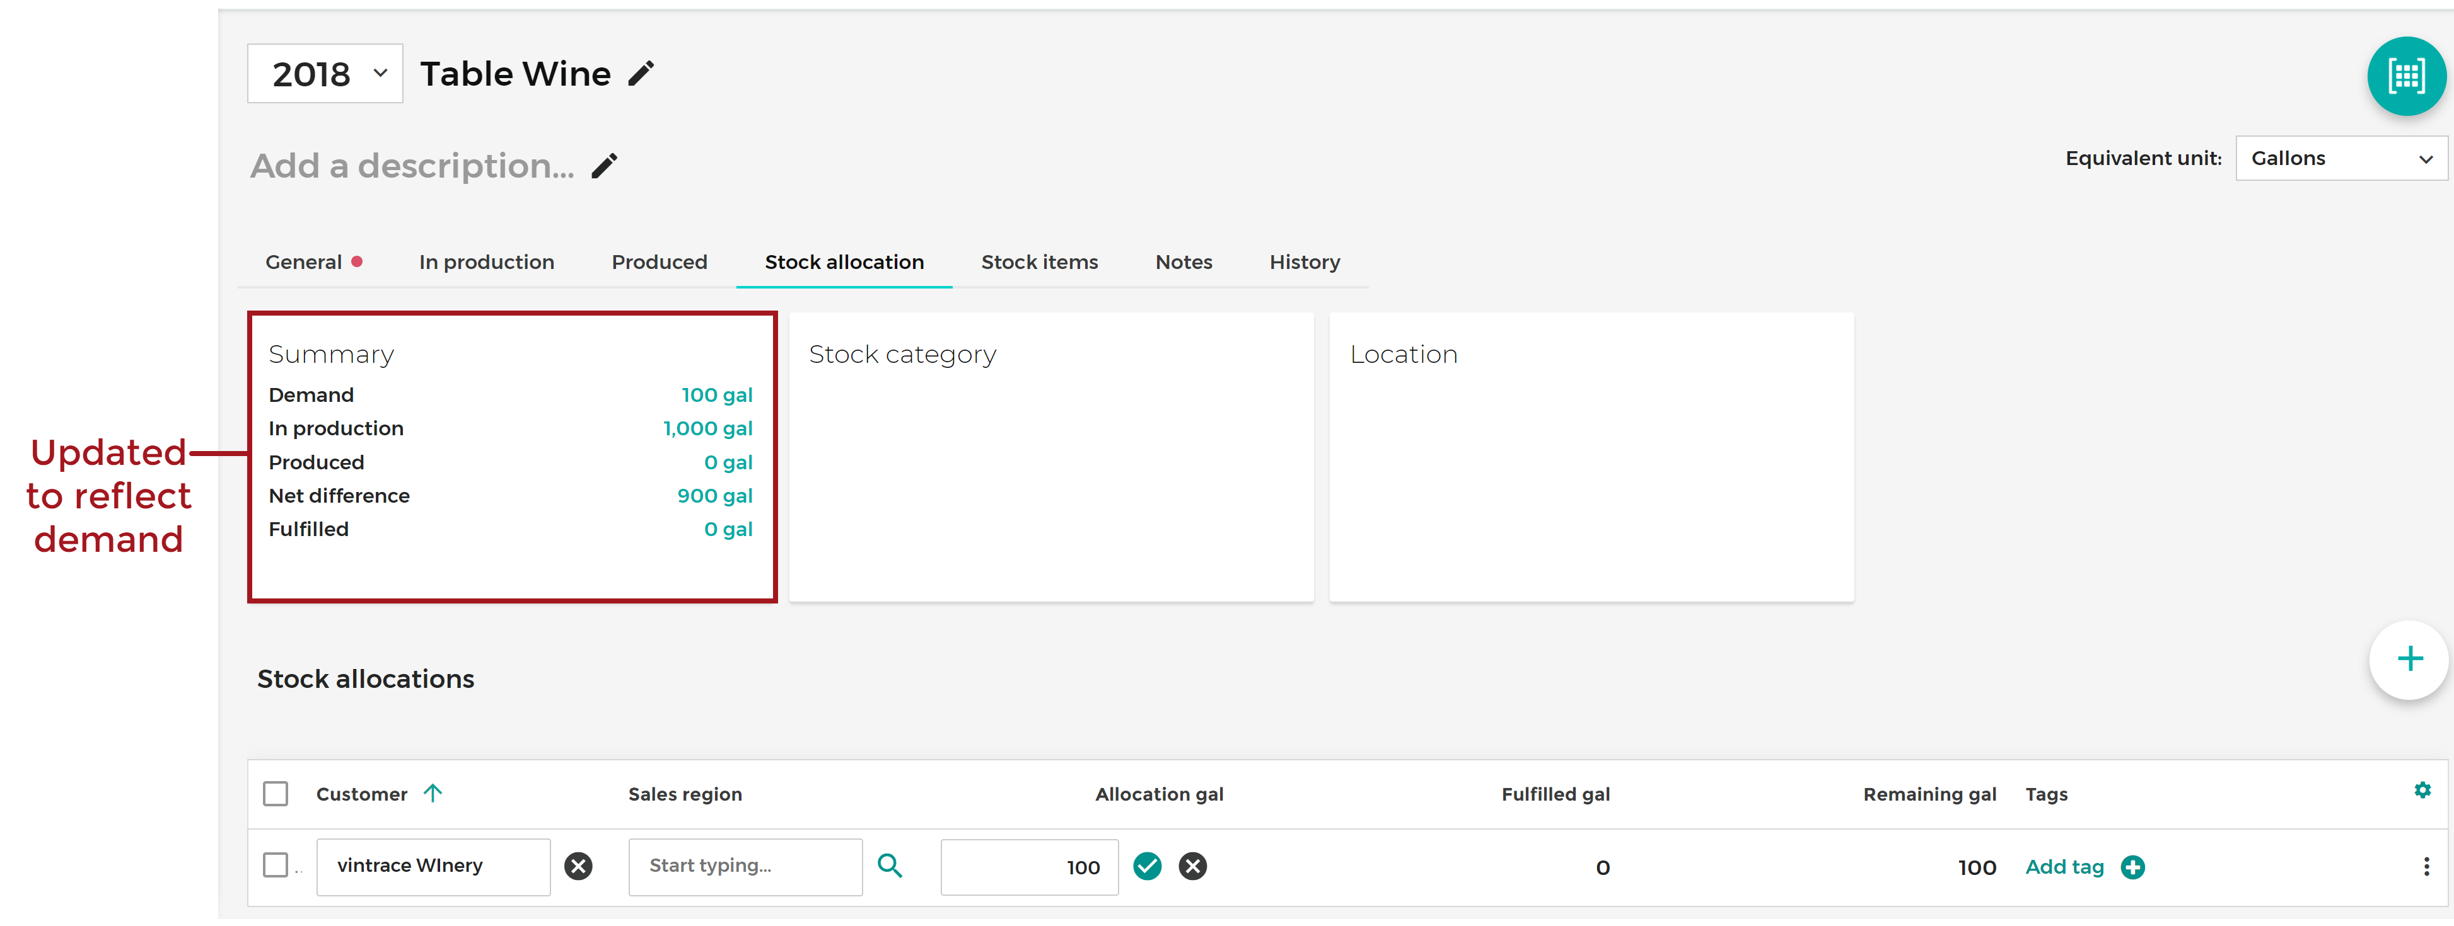This screenshot has height=926, width=2454.
Task: Switch to the In production tab
Action: (486, 261)
